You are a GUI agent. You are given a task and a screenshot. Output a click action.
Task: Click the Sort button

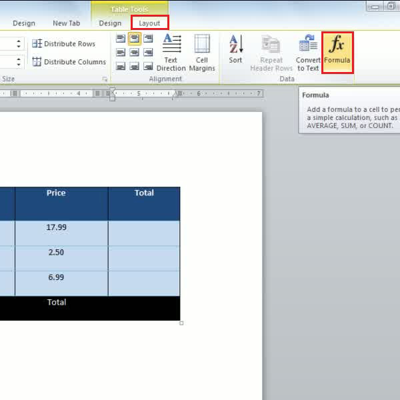235,49
